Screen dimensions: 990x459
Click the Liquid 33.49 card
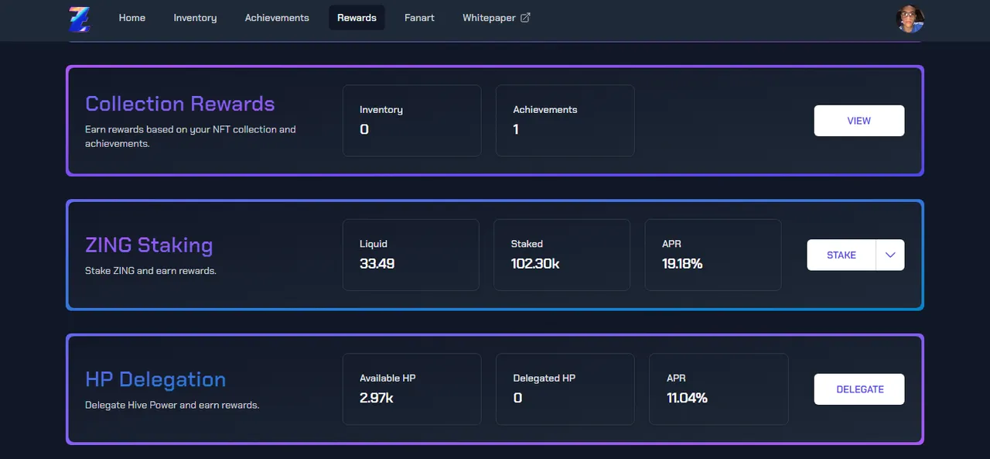pos(411,255)
